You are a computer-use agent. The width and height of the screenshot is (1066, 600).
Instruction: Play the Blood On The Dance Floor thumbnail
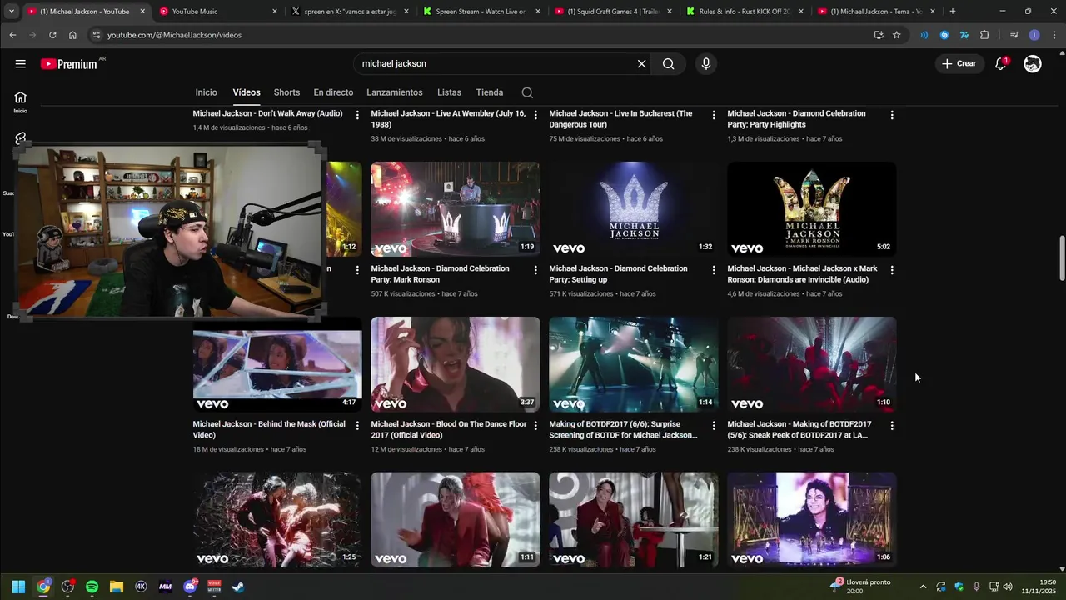click(456, 364)
